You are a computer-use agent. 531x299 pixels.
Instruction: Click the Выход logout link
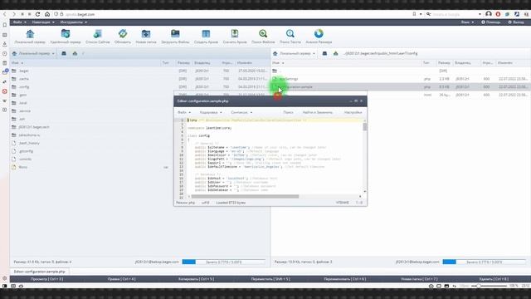click(x=516, y=22)
